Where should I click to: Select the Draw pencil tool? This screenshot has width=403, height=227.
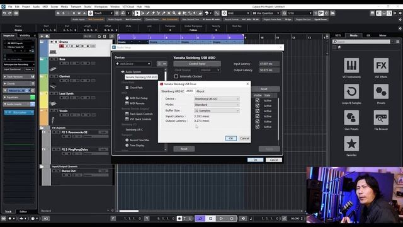pyautogui.click(x=148, y=13)
